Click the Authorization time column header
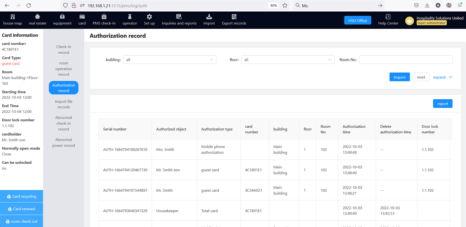The image size is (466, 227). click(357, 129)
